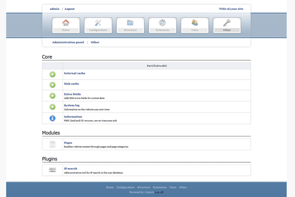
Task: Select the Other wrench icon
Action: 227,23
